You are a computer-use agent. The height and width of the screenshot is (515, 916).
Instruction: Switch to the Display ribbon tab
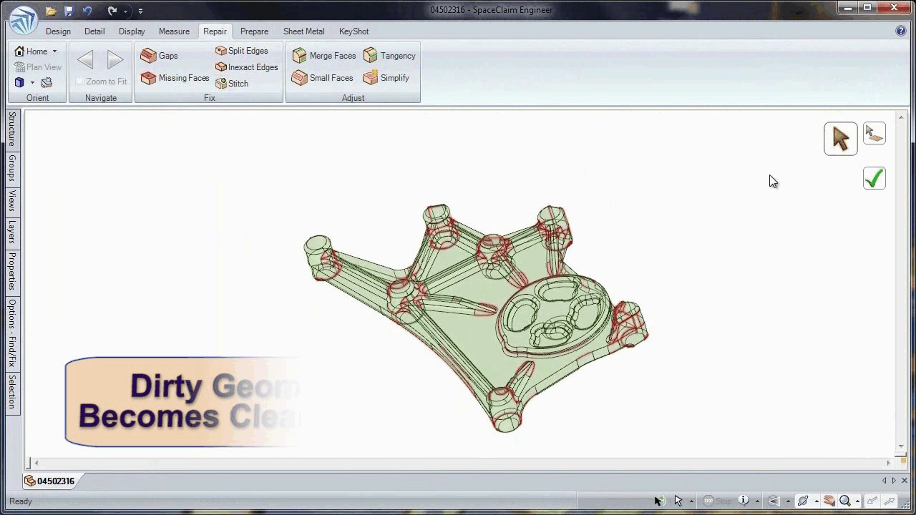coord(132,31)
